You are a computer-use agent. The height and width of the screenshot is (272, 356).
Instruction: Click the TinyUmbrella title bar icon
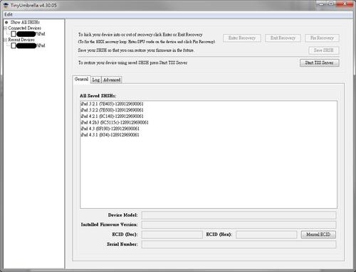click(x=6, y=5)
